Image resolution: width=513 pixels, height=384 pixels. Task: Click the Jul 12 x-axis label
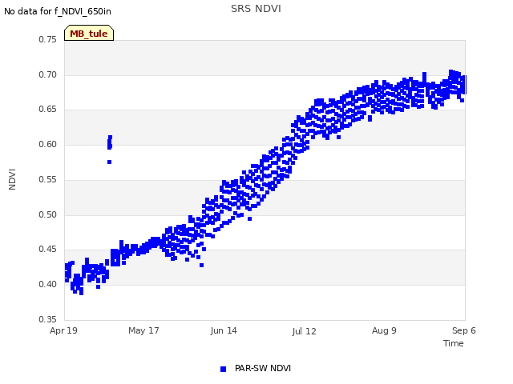(x=304, y=331)
